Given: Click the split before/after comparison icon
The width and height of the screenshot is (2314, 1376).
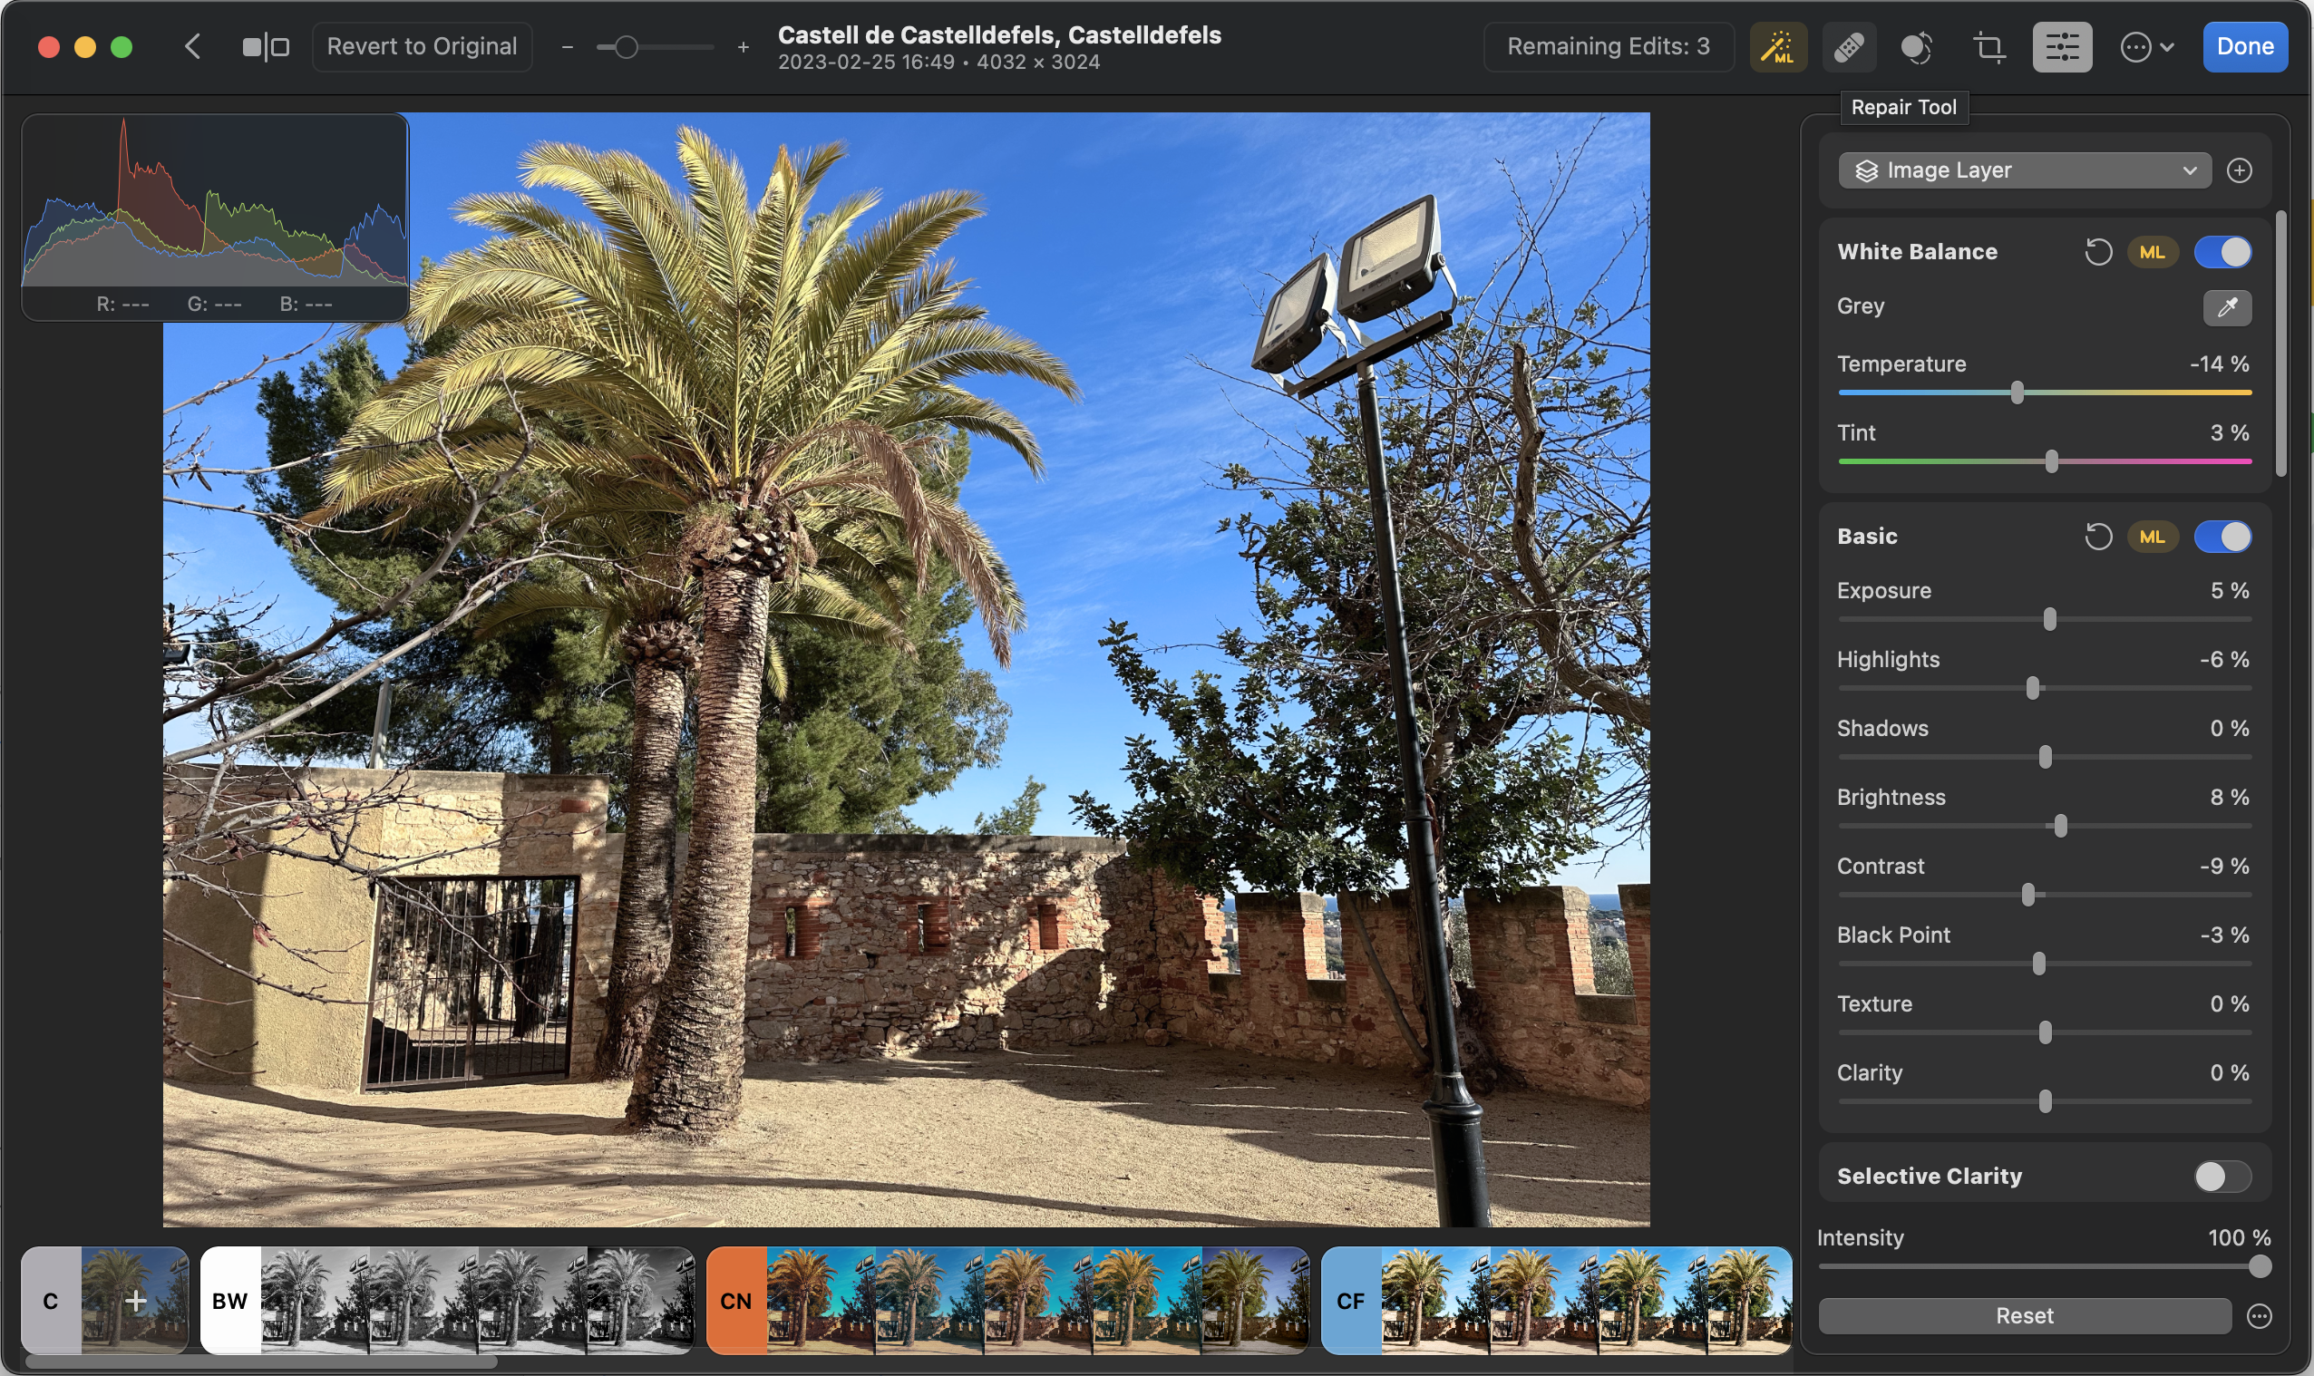Looking at the screenshot, I should (x=266, y=46).
